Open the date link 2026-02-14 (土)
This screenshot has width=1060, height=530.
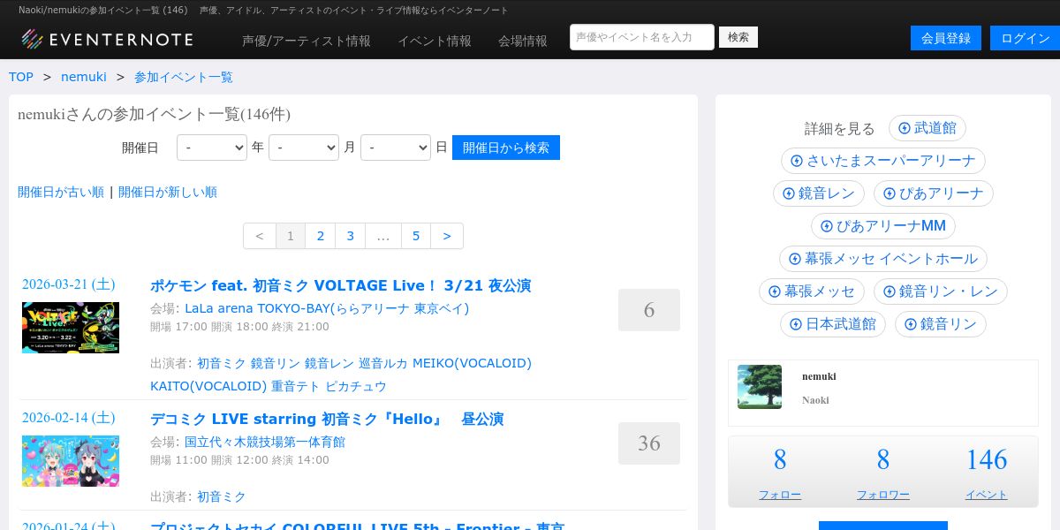click(x=69, y=418)
